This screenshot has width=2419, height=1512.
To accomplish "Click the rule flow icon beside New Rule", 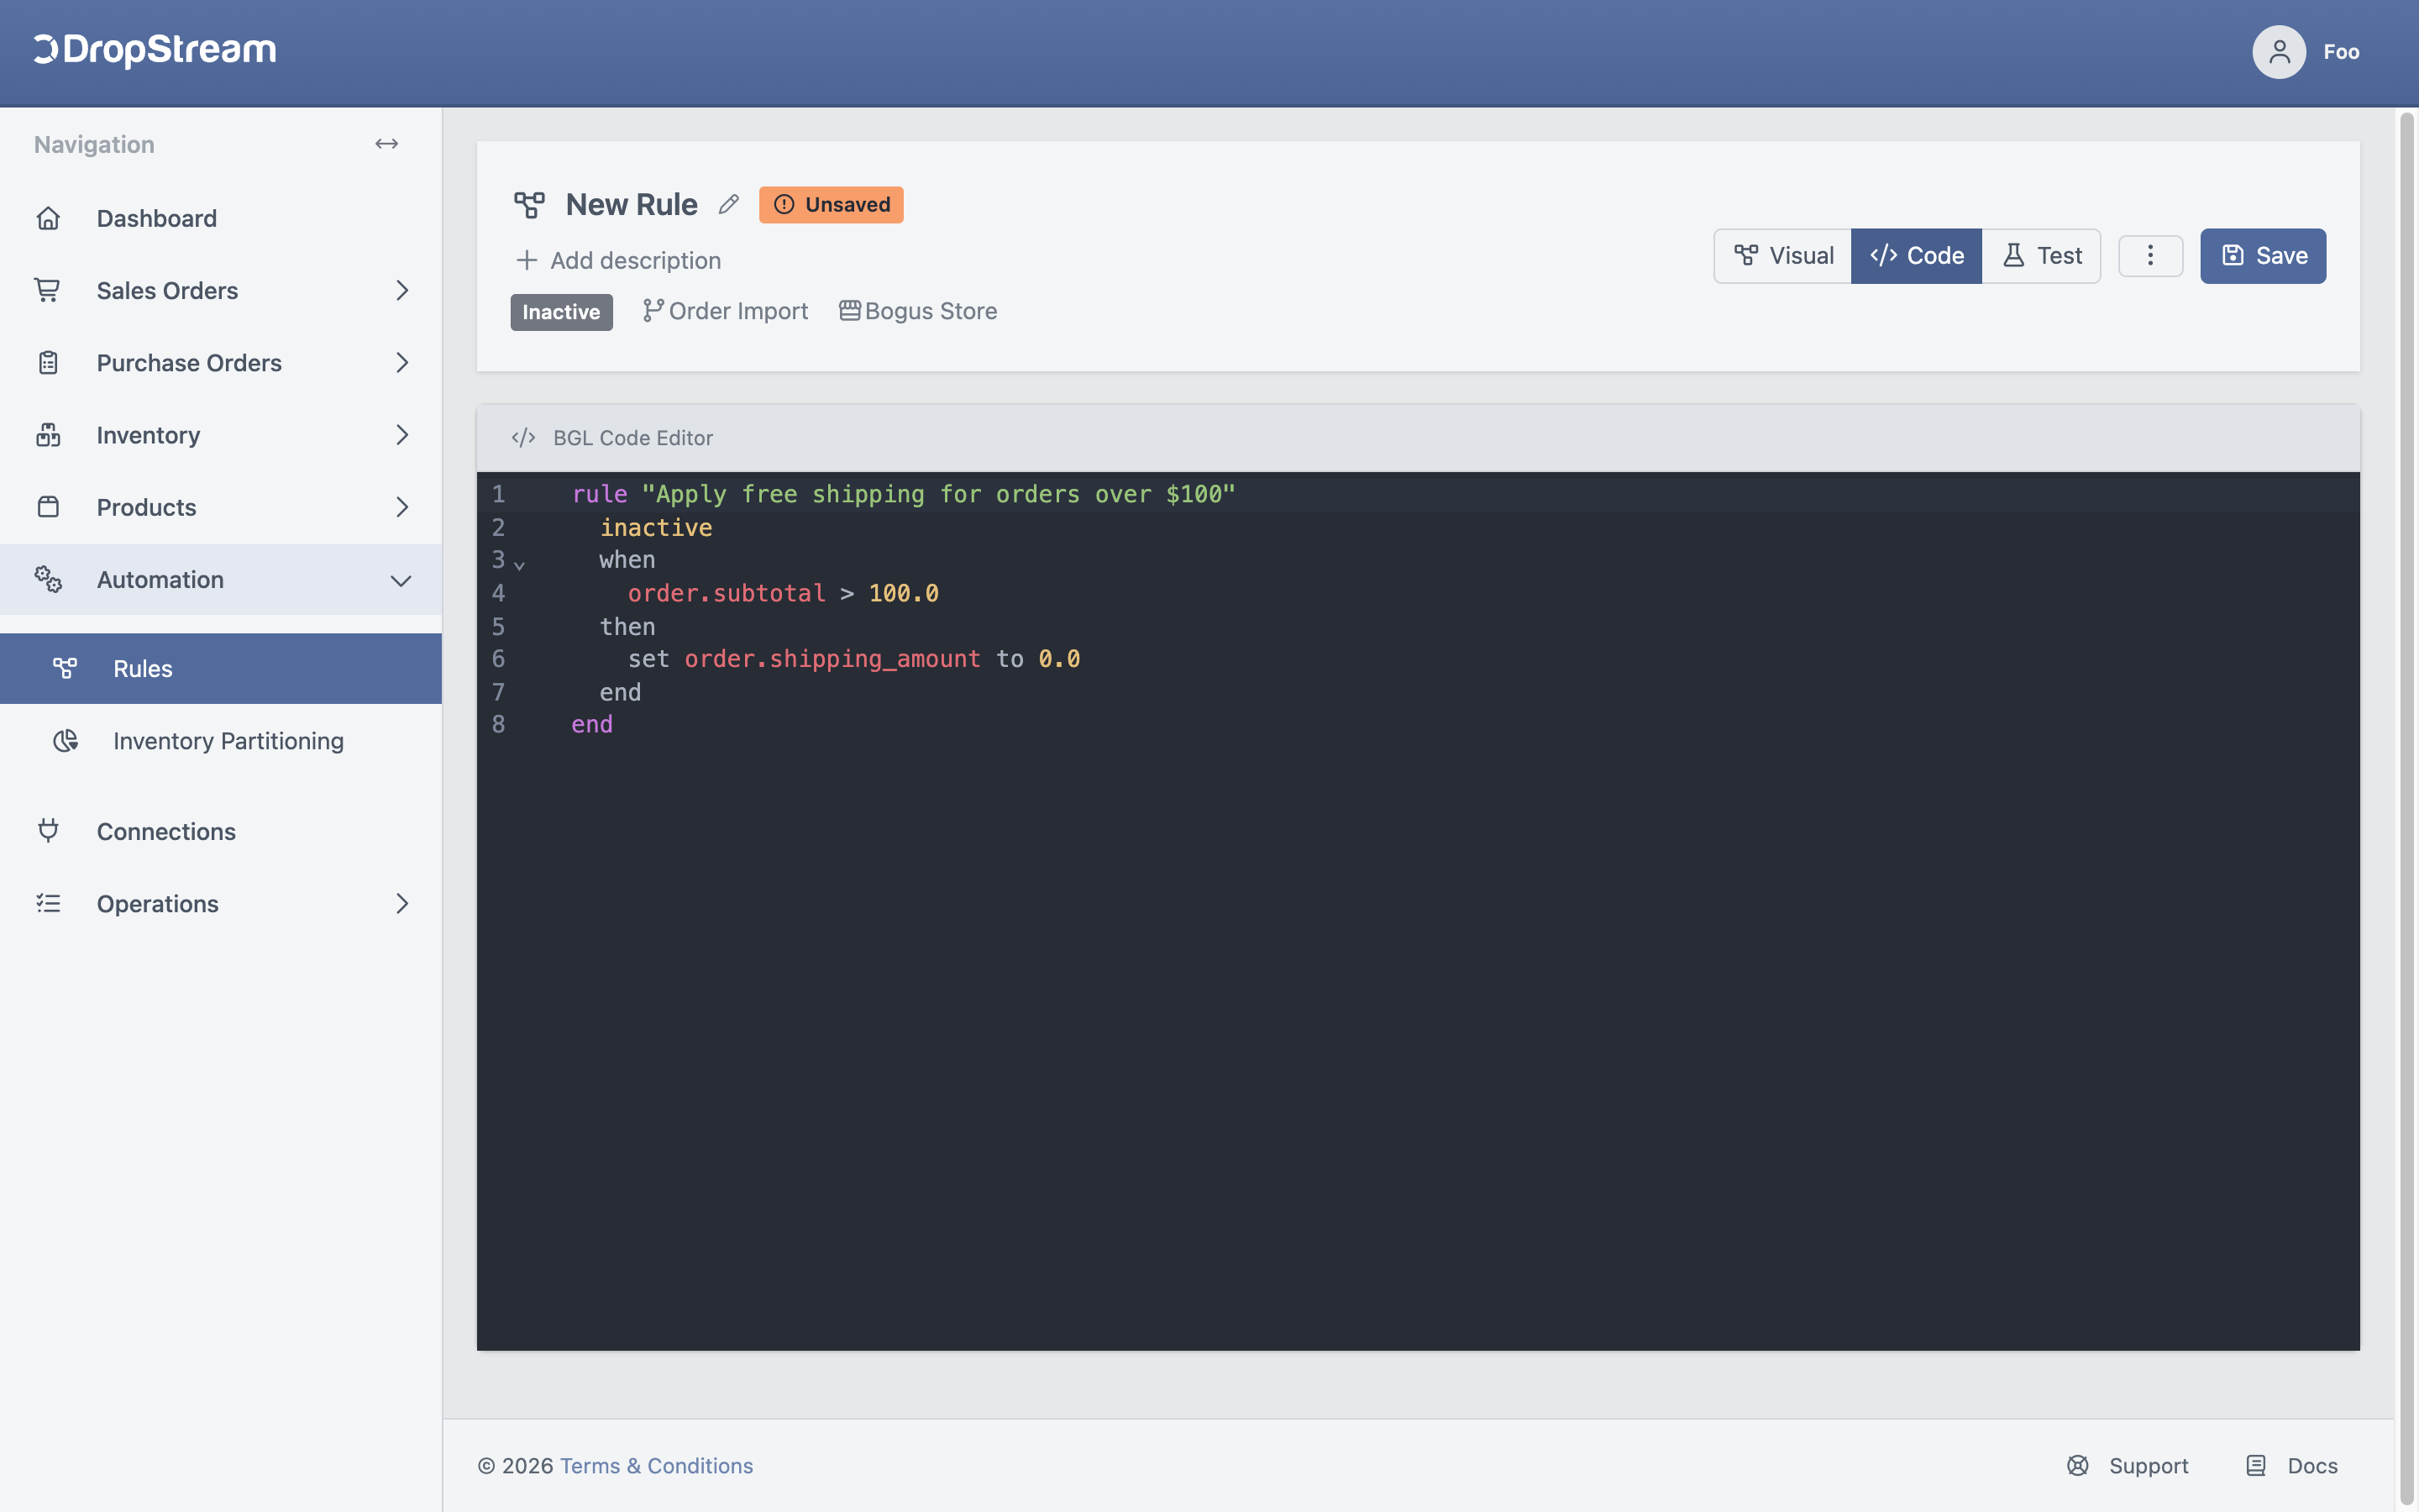I will point(529,205).
